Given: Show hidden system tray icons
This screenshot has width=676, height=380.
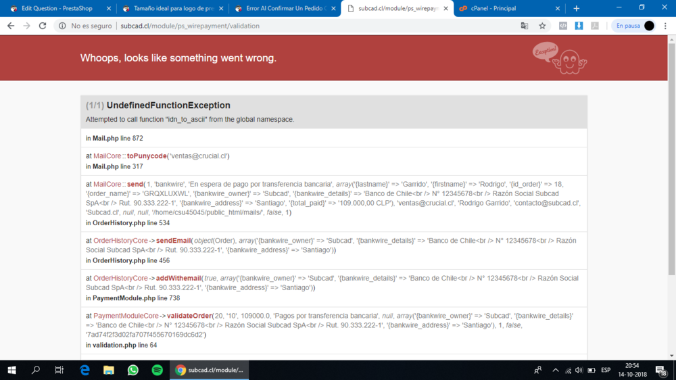Looking at the screenshot, I should coord(555,370).
